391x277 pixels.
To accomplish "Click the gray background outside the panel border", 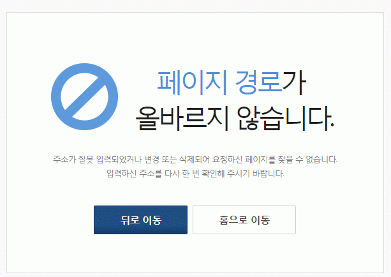I will (x=195, y=6).
